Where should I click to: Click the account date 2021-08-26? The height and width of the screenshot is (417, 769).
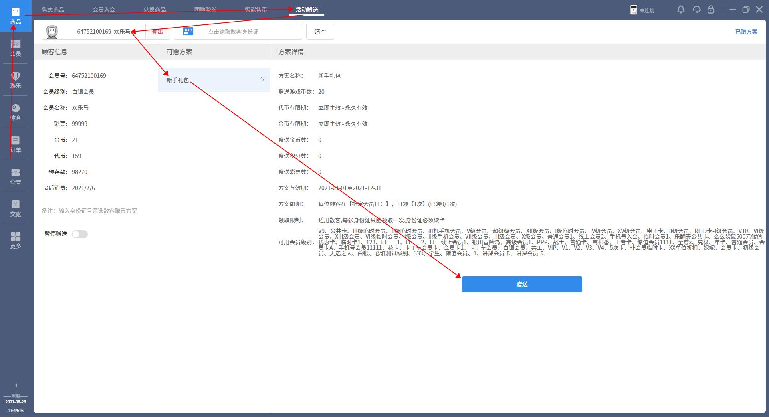pyautogui.click(x=16, y=402)
